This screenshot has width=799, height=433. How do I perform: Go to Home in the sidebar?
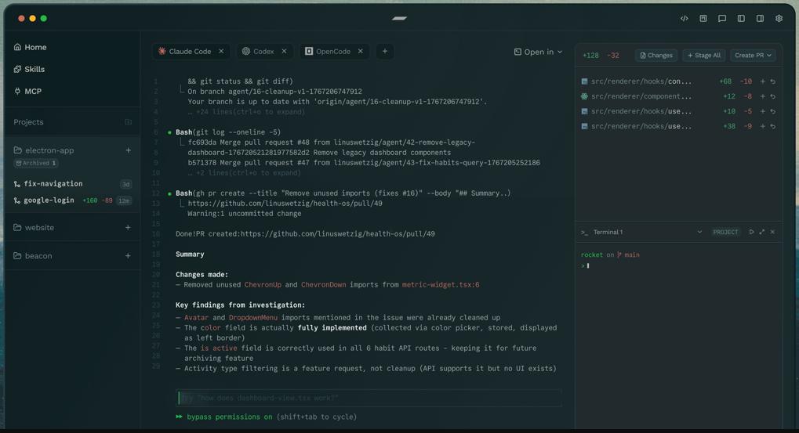click(x=30, y=47)
